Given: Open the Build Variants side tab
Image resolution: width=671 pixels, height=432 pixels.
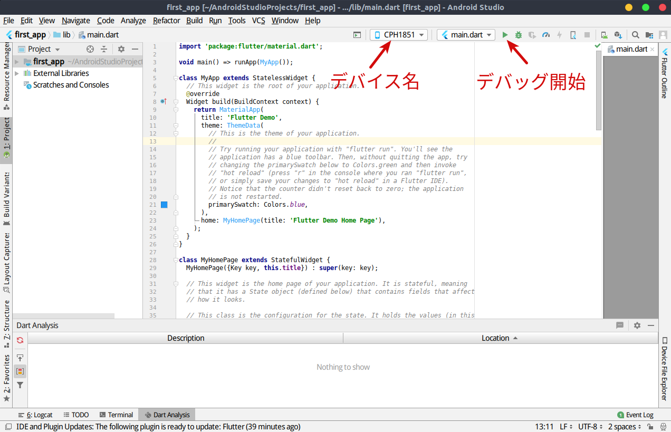Looking at the screenshot, I should point(6,198).
